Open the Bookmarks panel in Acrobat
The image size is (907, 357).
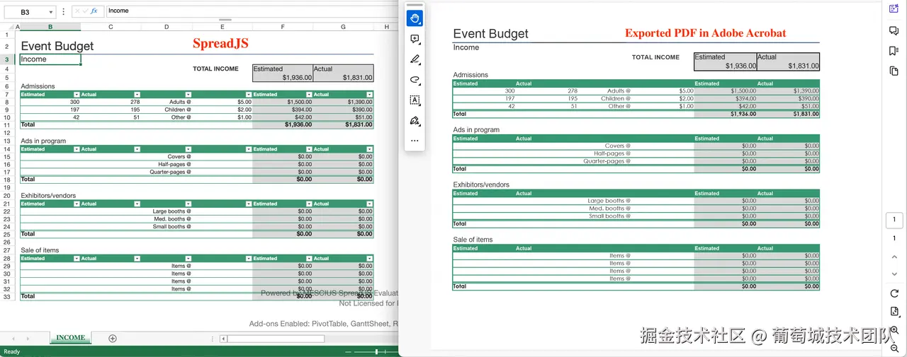(894, 51)
